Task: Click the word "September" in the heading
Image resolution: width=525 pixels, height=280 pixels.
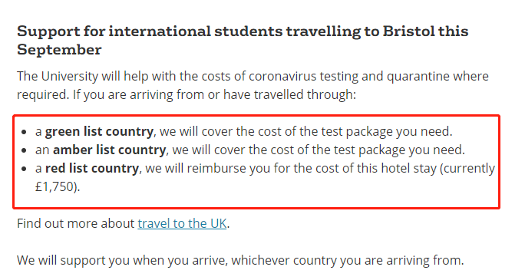Action: point(59,50)
